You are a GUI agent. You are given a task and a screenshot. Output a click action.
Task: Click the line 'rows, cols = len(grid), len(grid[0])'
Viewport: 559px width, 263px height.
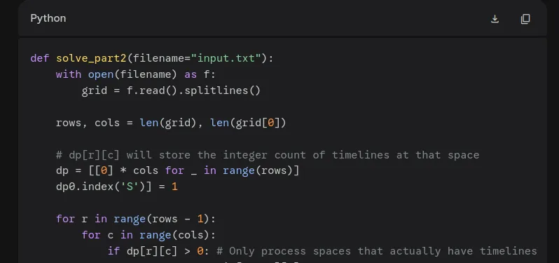(x=171, y=123)
